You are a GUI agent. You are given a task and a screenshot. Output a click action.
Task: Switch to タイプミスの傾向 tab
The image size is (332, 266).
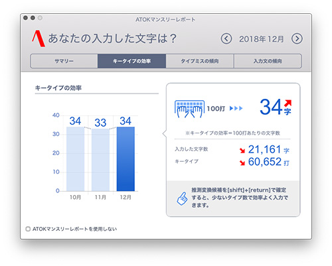(x=200, y=61)
